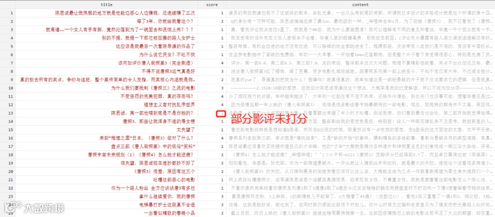Select score value 2 in row 19
495x217 pixels.
coord(222,163)
